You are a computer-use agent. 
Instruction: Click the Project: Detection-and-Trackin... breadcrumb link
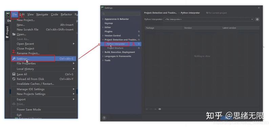pos(161,13)
